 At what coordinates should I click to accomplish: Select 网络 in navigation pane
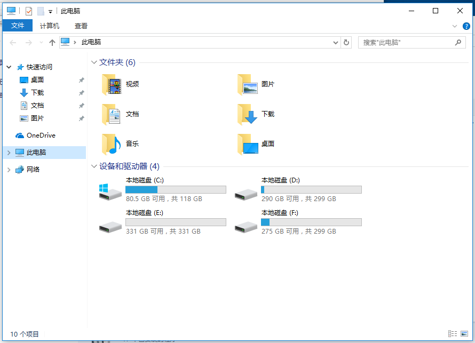pyautogui.click(x=28, y=170)
